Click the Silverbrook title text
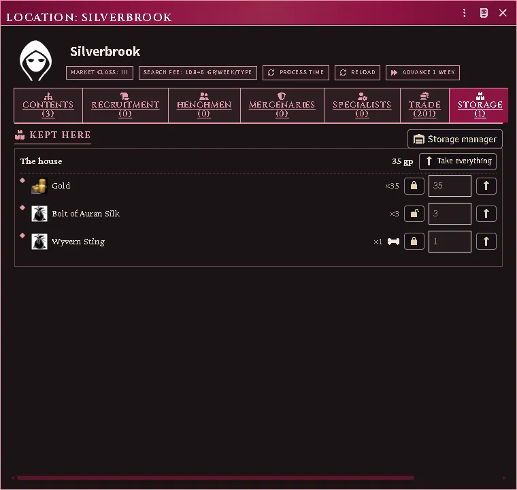 tap(105, 52)
